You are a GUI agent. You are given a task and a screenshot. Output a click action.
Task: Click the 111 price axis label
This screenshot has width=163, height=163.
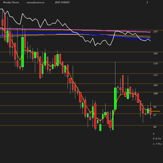coord(156,75)
